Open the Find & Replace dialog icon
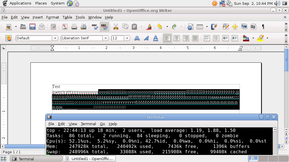Viewport: 289px width, 162px height. tap(225, 27)
